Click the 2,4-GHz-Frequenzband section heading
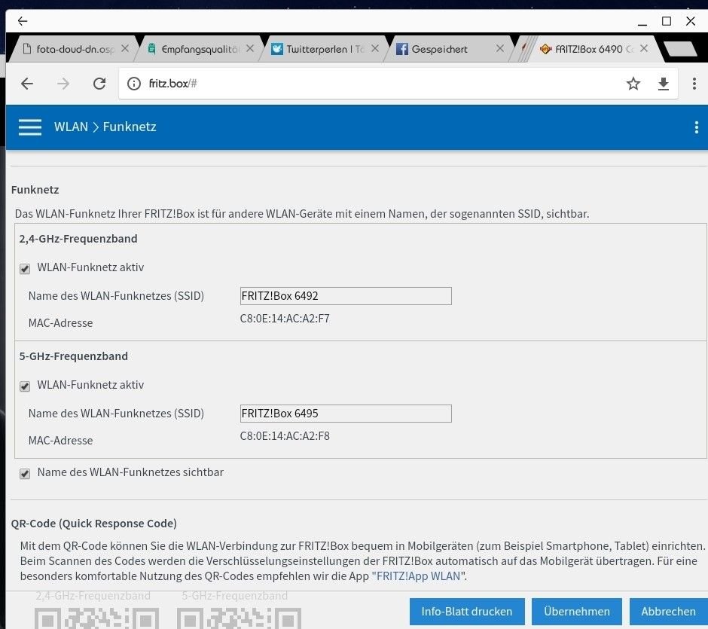The image size is (708, 629). point(78,239)
